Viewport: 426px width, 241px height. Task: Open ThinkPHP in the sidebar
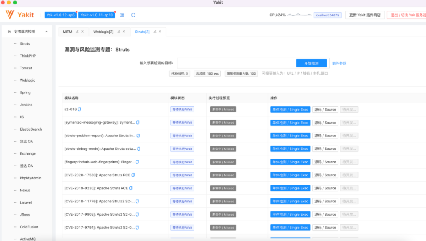pos(27,56)
